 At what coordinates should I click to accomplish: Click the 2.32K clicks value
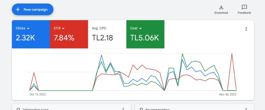pyautogui.click(x=25, y=38)
